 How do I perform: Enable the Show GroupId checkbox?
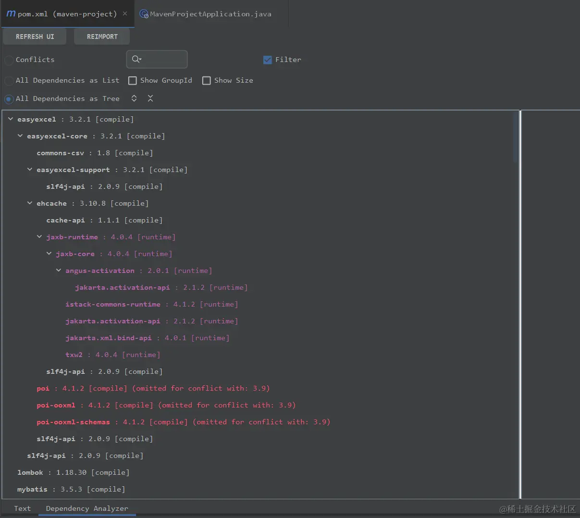point(133,80)
